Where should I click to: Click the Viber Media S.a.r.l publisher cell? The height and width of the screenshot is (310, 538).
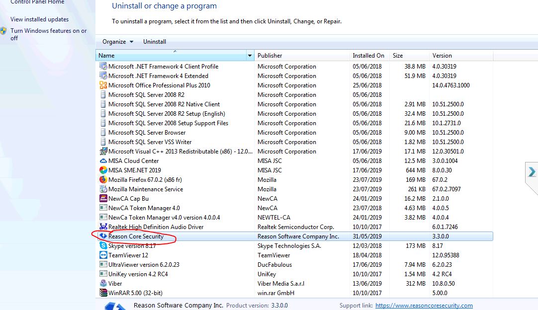pos(281,283)
